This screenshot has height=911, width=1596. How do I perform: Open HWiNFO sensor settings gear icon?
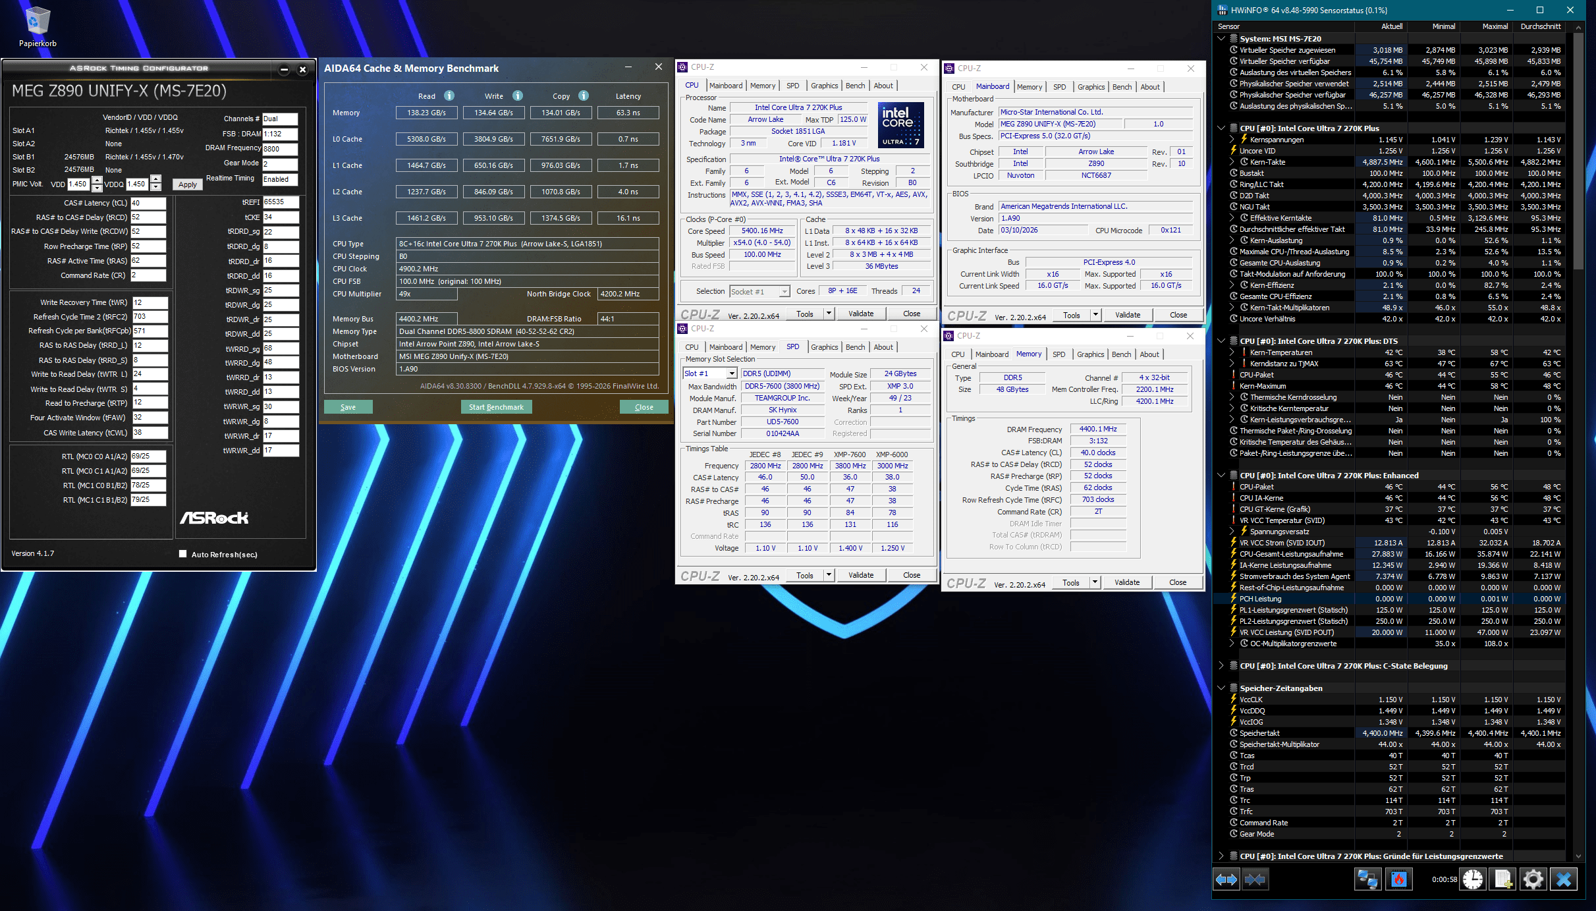click(x=1533, y=879)
